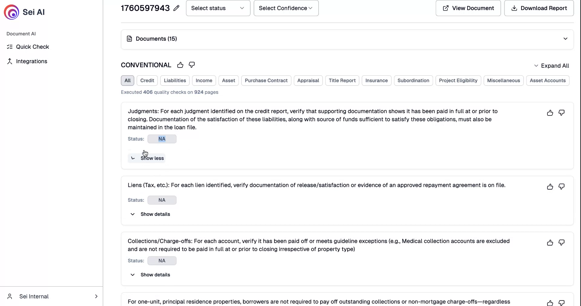
Task: Collapse the Documents (15) panel
Action: (x=566, y=39)
